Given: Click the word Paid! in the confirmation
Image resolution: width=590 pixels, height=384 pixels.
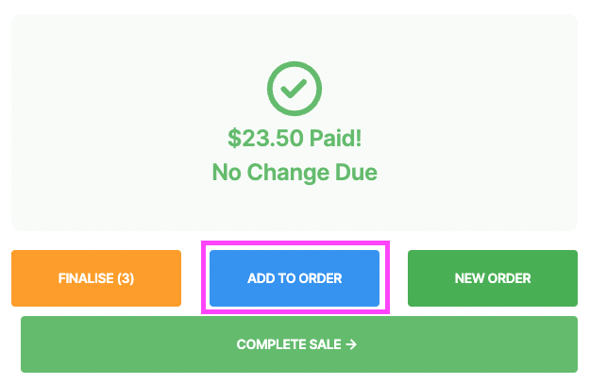Looking at the screenshot, I should [x=336, y=138].
